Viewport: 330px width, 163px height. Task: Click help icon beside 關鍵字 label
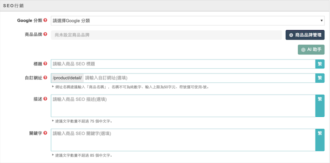click(x=45, y=133)
